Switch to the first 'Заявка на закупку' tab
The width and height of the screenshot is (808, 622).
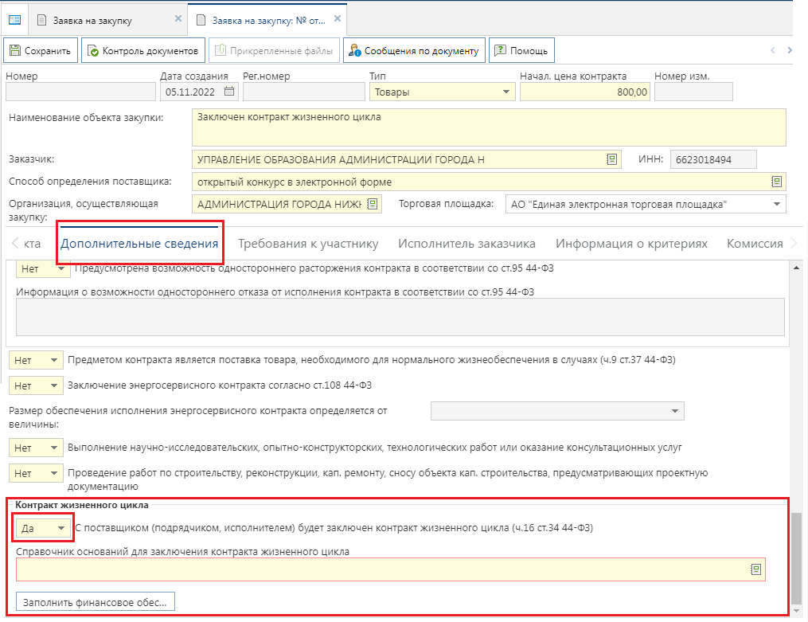[x=92, y=21]
